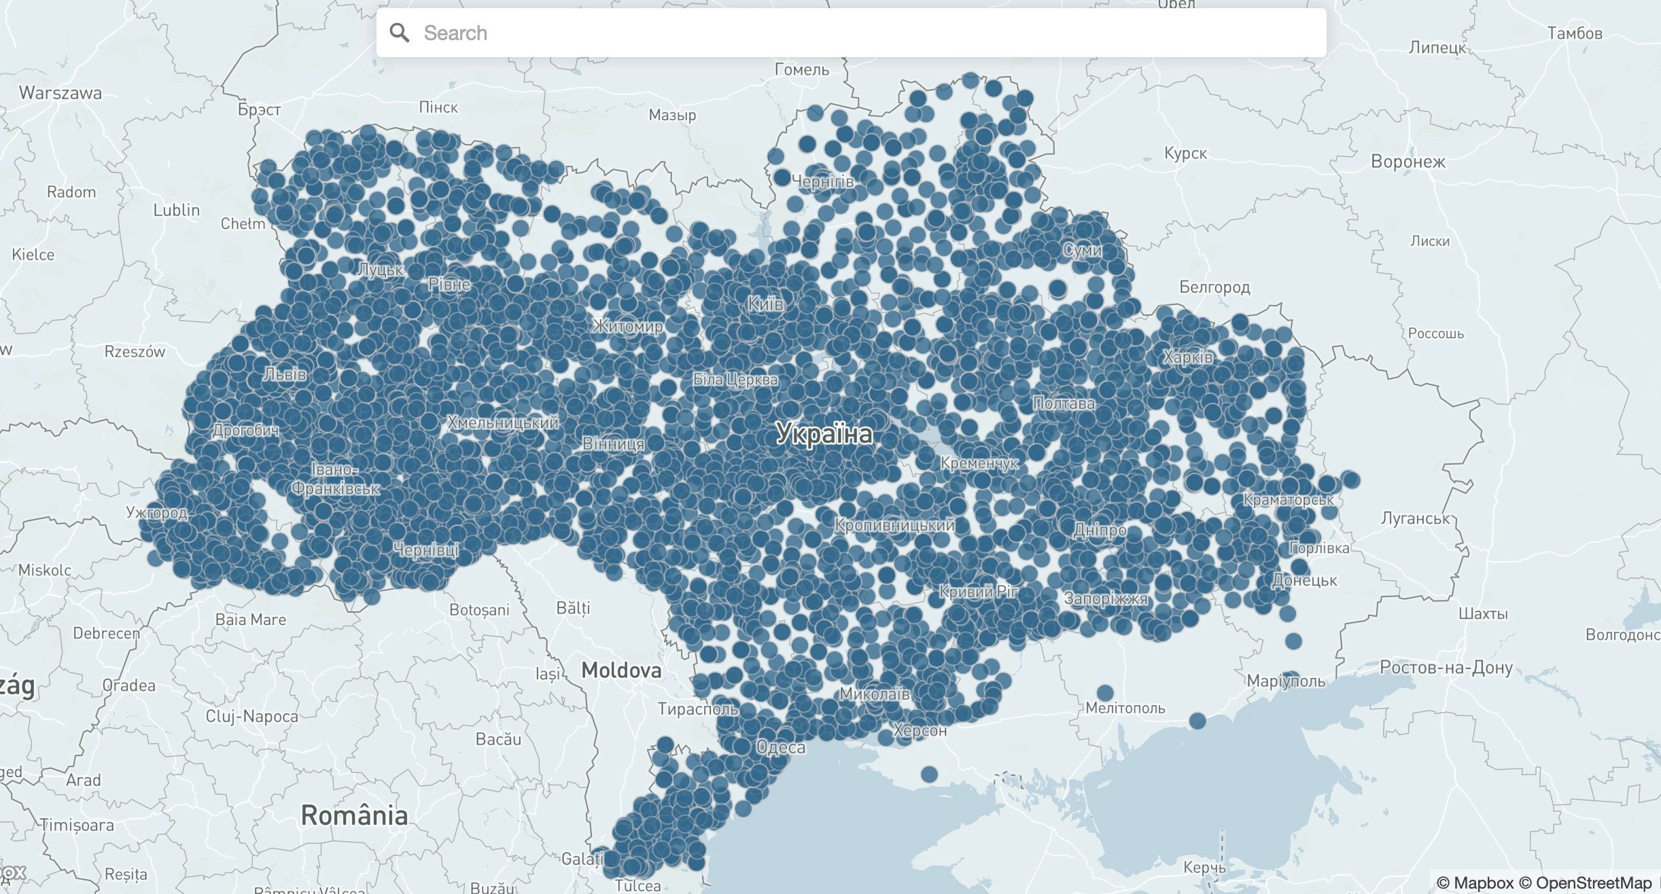Open the OpenStreetMap attribution link
This screenshot has width=1661, height=894.
pos(1586,882)
